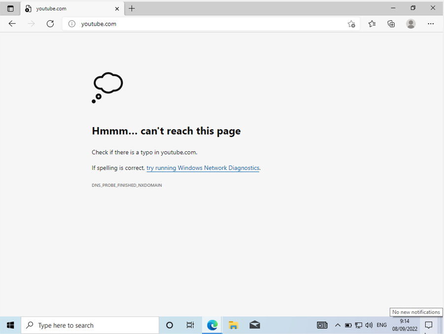The image size is (444, 334).
Task: Open the user profile avatar
Action: point(411,24)
